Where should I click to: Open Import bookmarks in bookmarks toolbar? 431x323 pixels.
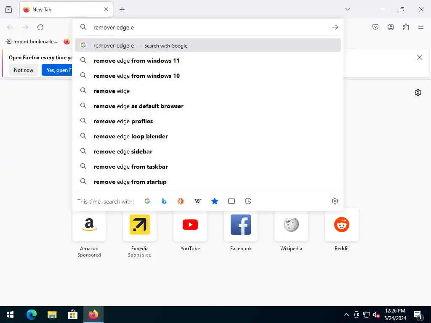click(x=32, y=42)
